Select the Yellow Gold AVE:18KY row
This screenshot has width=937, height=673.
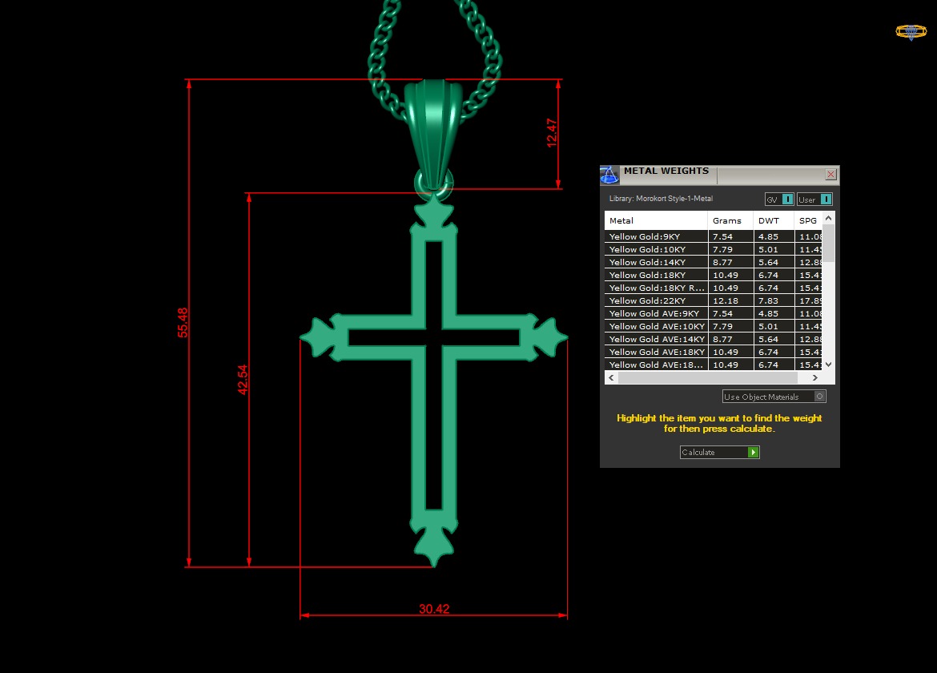click(713, 352)
